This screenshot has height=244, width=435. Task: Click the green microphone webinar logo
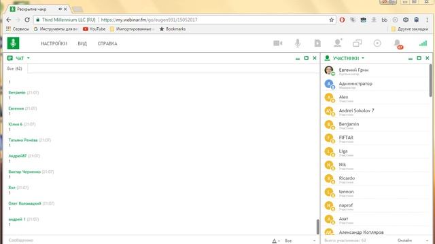pyautogui.click(x=13, y=43)
